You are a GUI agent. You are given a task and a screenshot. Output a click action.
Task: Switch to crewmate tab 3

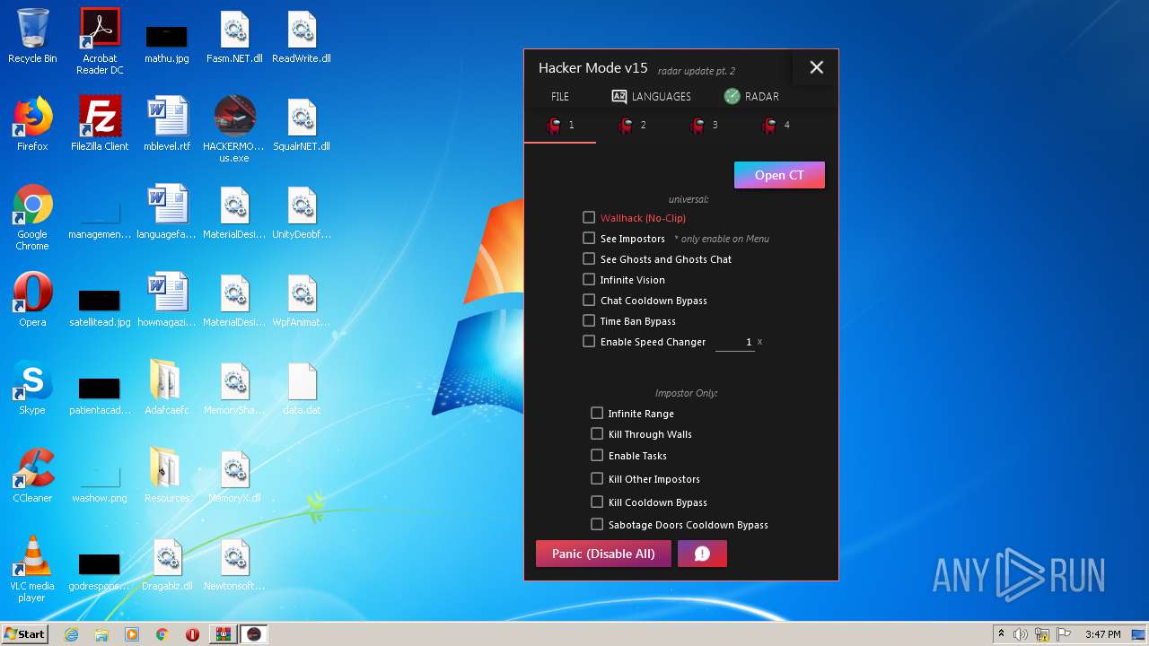[x=704, y=126]
